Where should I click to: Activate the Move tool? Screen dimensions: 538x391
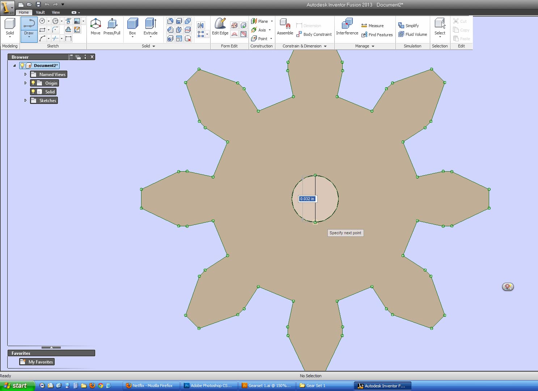pyautogui.click(x=96, y=27)
